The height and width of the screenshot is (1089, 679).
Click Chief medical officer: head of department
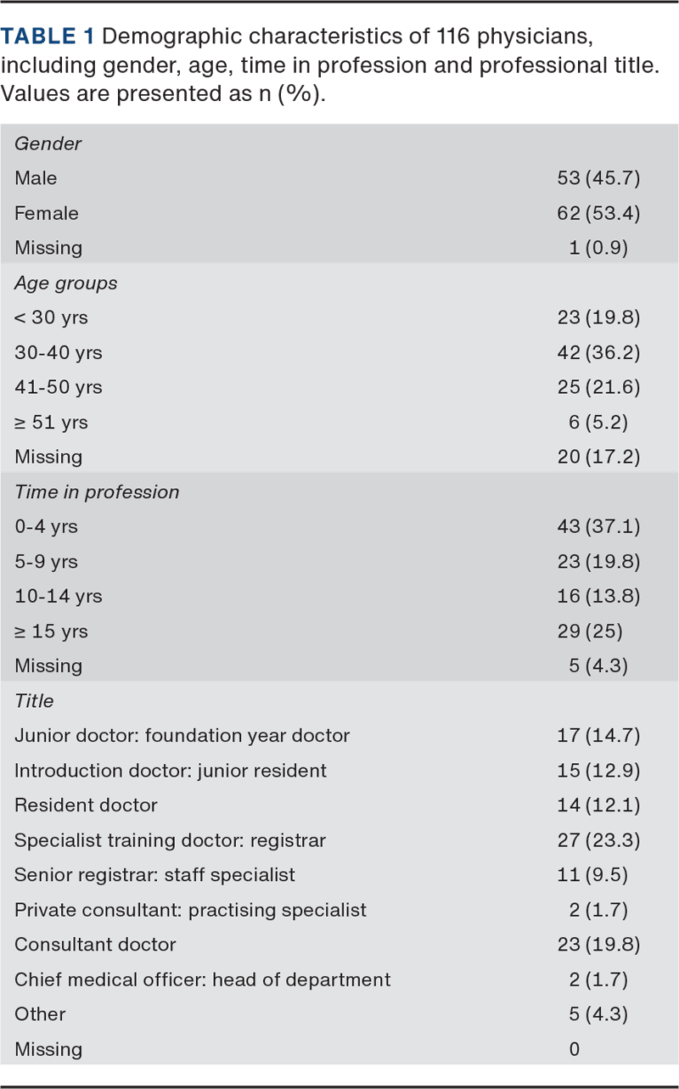[x=202, y=980]
